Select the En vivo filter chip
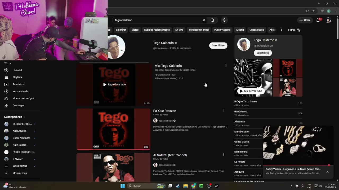Screen dimensions: 339x190 click(179, 30)
